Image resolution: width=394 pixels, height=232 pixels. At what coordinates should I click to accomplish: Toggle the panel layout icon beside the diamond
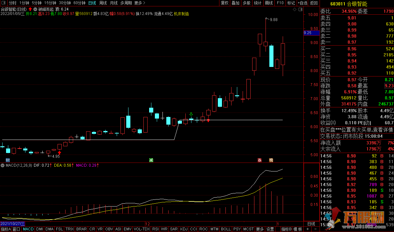tap(300, 9)
